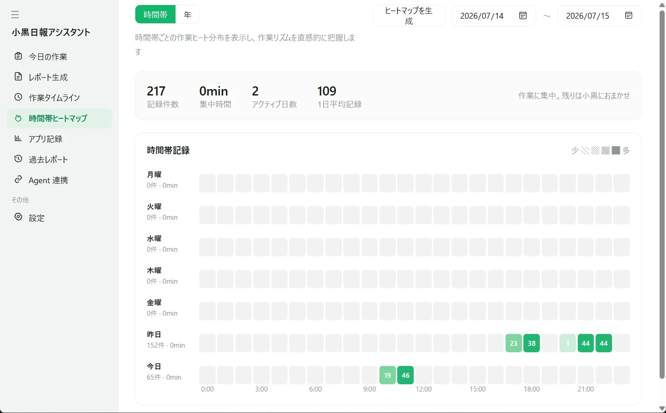Open calendar picker for start date 2026/07/14

point(523,16)
